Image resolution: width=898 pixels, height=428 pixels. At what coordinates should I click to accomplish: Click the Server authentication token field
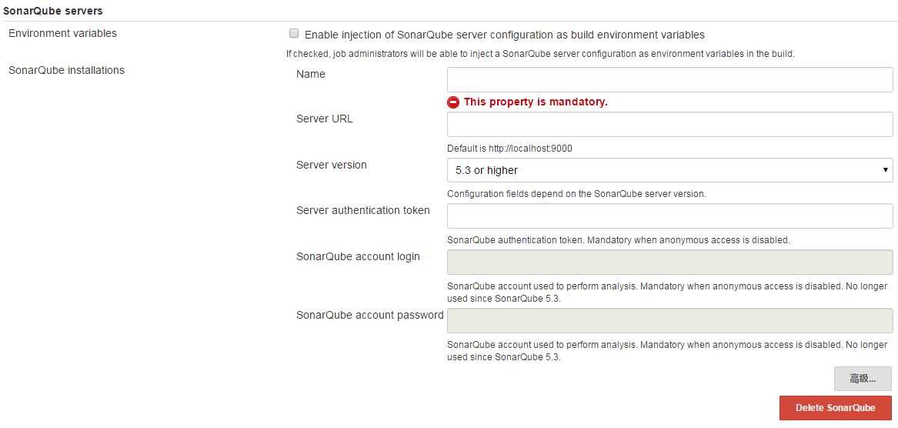click(669, 216)
